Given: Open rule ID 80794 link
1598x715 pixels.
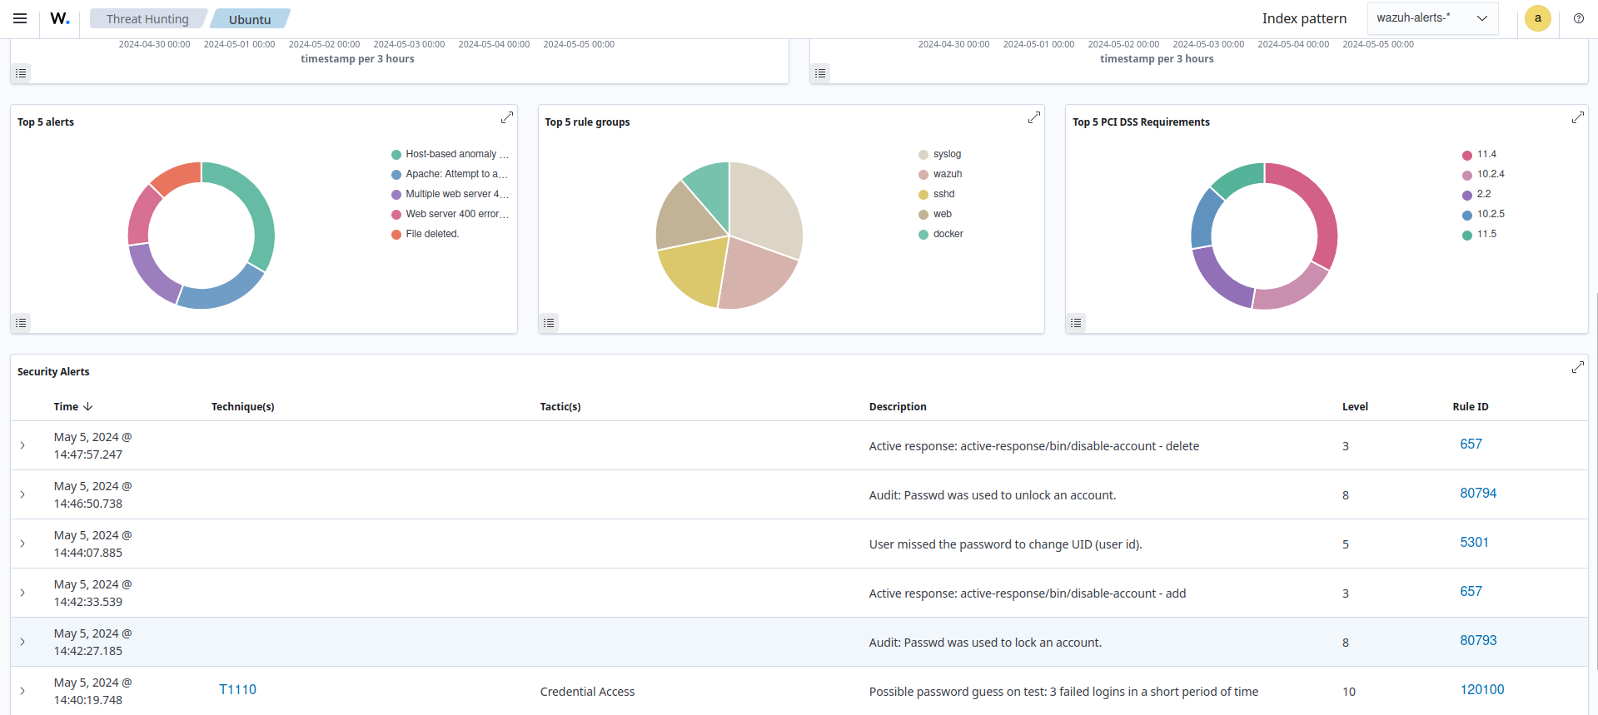Looking at the screenshot, I should (1477, 493).
